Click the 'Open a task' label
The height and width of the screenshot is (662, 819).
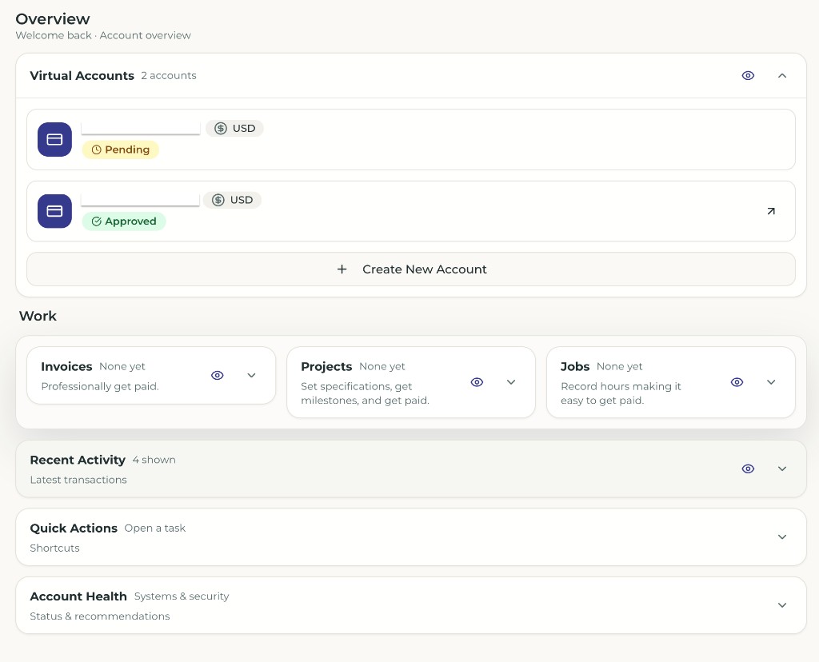tap(155, 528)
